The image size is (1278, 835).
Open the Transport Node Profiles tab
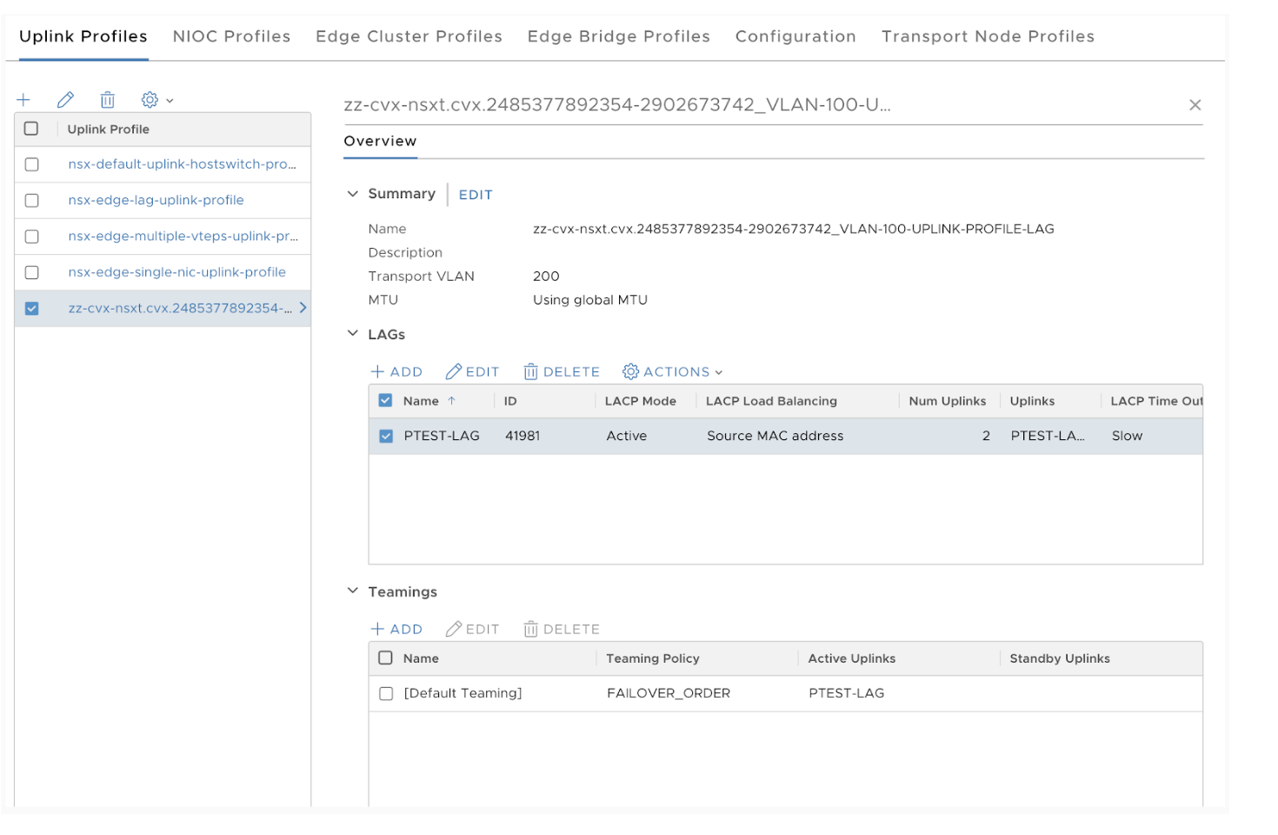[x=988, y=37]
